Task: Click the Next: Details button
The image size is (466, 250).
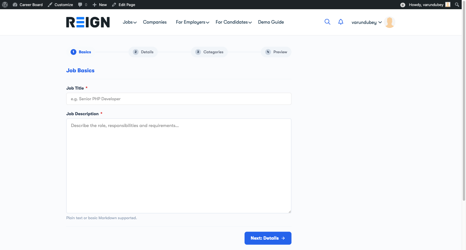Action: [x=268, y=238]
